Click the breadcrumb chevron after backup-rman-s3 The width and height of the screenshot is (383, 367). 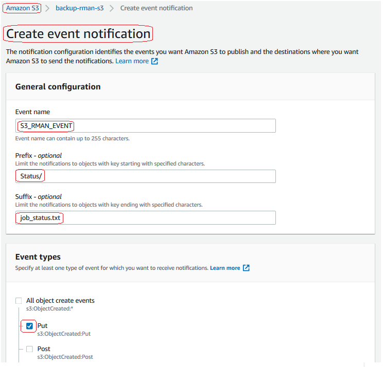(112, 8)
